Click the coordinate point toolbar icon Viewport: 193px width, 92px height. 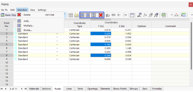[x=176, y=15]
